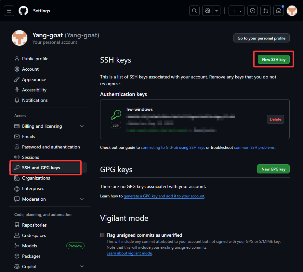Open connecting to GitHub using SSH keys link
Screen dimensions: 303x272
173,148
